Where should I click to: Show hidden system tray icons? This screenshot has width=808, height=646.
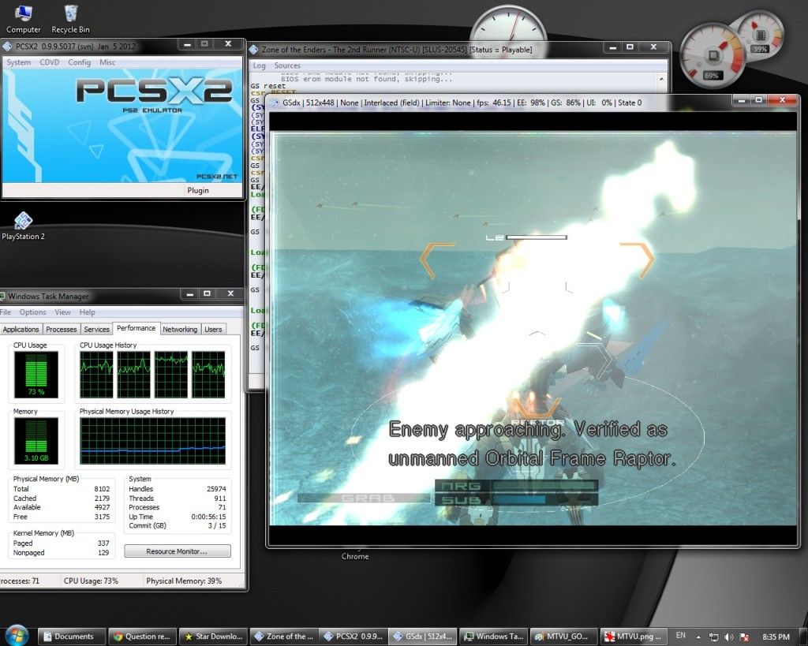[x=700, y=637]
